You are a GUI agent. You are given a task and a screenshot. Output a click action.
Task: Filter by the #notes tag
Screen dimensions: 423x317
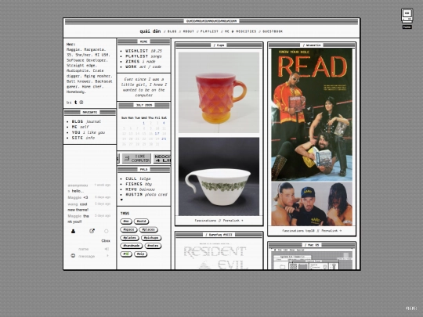153,246
